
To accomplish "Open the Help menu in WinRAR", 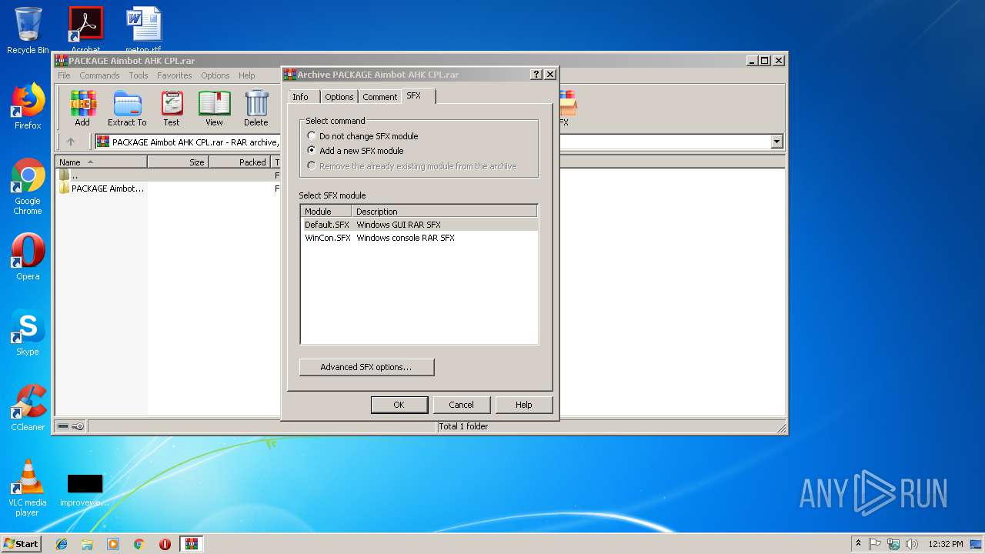I will (x=246, y=75).
